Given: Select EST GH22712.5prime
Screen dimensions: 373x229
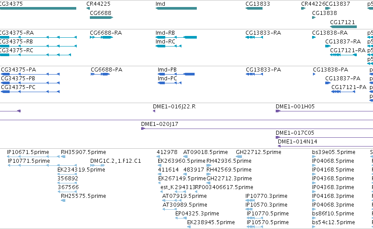Looking at the screenshot, I should point(259,152).
